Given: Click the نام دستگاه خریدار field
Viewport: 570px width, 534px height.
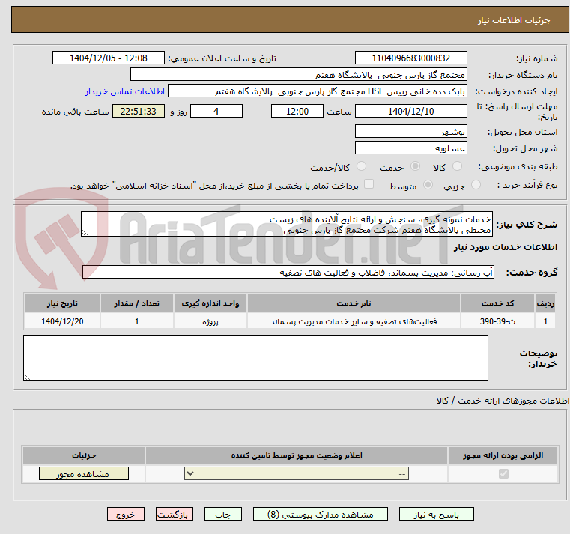Looking at the screenshot, I should pyautogui.click(x=298, y=74).
